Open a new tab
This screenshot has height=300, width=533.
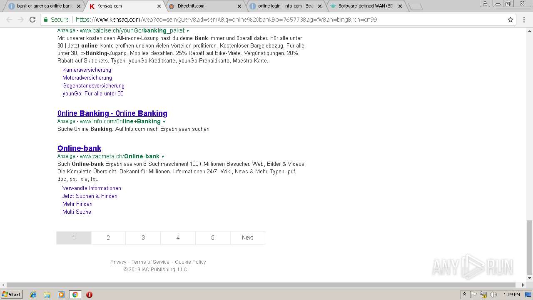click(416, 6)
